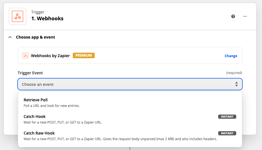Select the Catch Hook event option
Screen dimensions: 262x150
click(35, 117)
